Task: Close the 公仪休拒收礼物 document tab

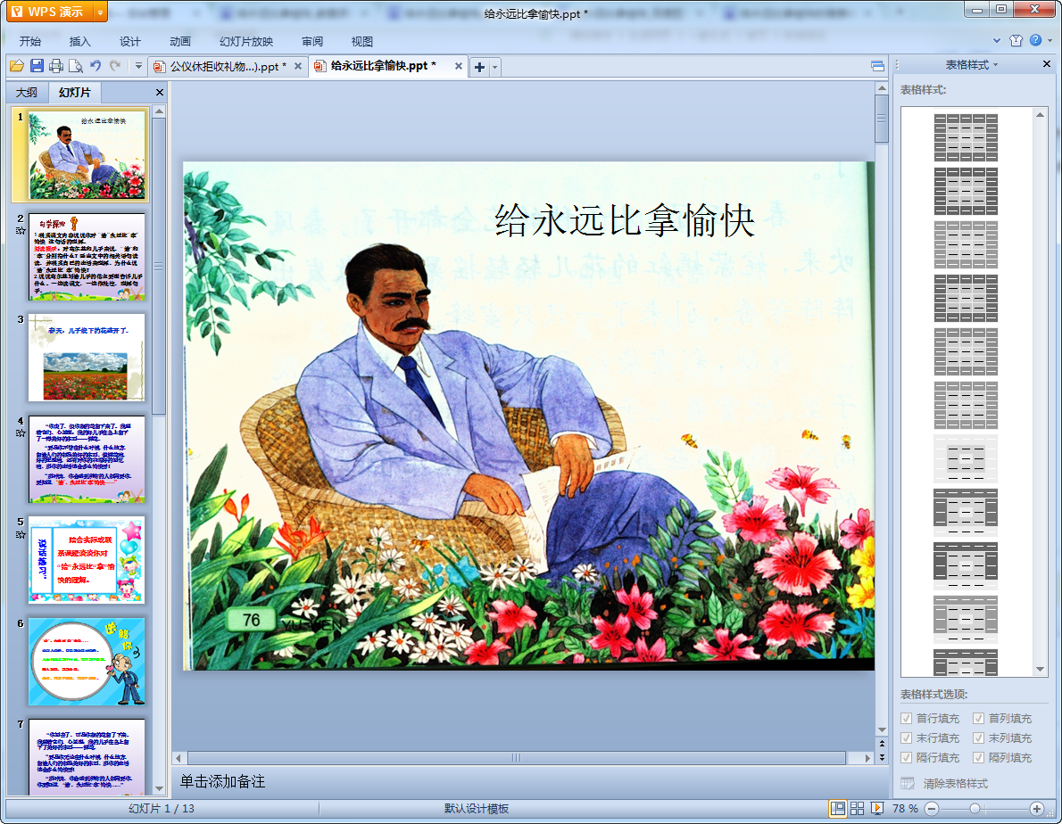Action: pyautogui.click(x=298, y=66)
